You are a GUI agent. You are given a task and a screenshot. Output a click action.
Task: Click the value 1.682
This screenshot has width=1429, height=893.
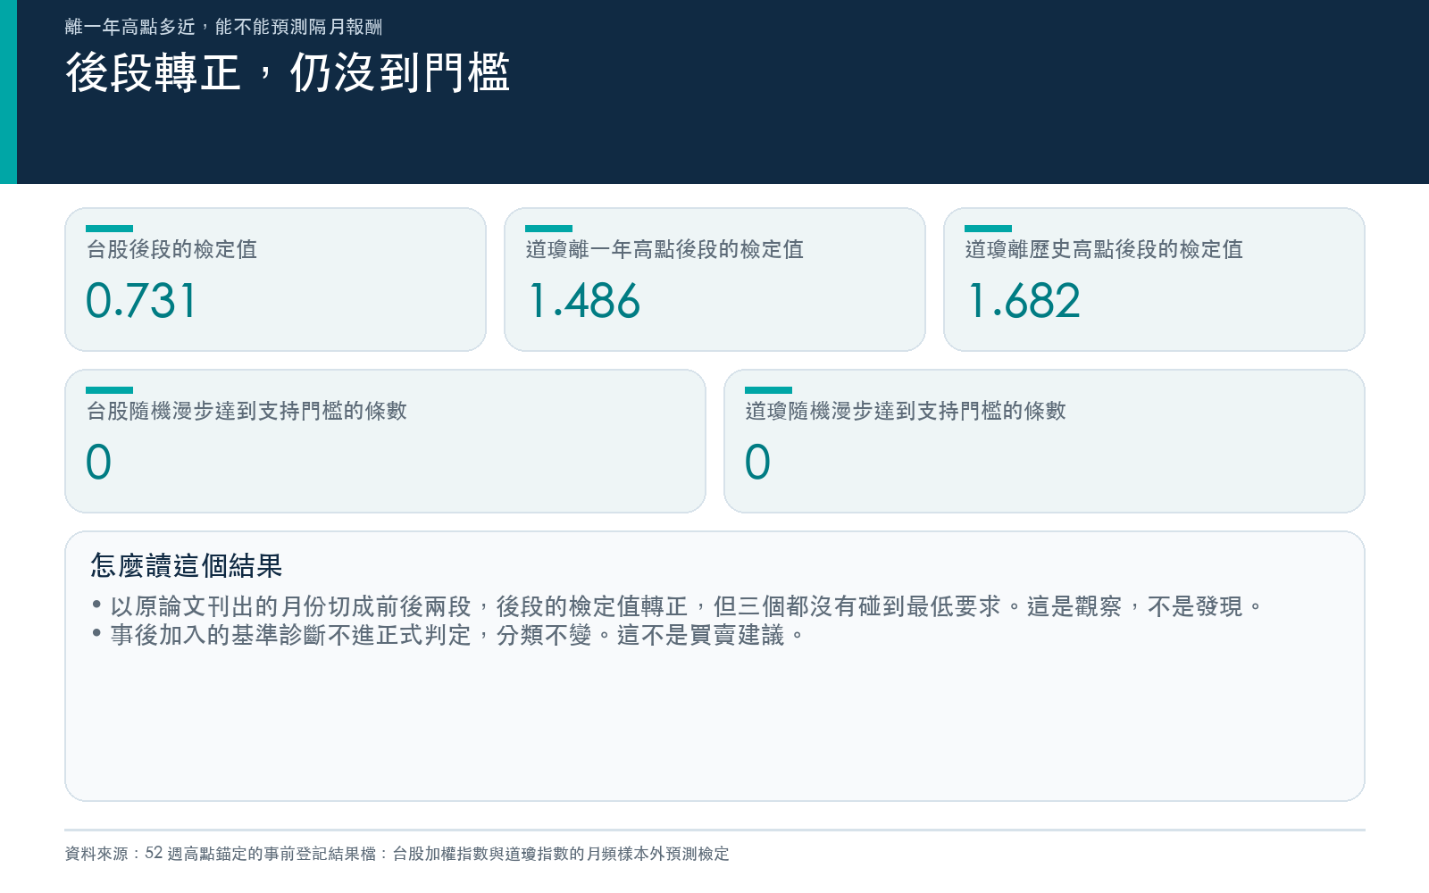click(1024, 301)
